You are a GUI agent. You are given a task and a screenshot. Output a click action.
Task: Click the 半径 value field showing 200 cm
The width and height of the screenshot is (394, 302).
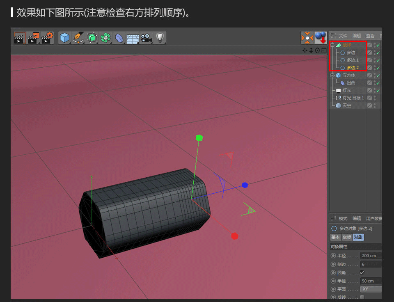click(370, 256)
